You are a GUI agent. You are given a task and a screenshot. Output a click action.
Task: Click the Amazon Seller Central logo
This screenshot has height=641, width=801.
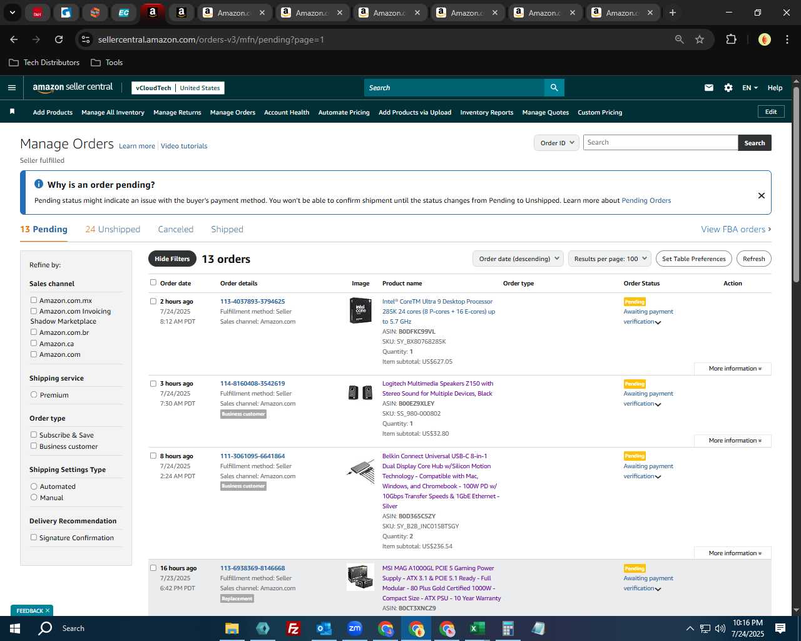click(73, 88)
